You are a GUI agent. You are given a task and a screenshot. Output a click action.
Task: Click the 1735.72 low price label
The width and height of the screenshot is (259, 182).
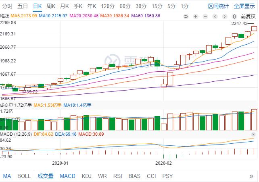coord(30,92)
